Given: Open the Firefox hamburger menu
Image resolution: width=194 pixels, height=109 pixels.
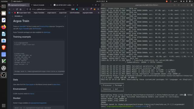Looking at the screenshot, I should tap(98, 9).
